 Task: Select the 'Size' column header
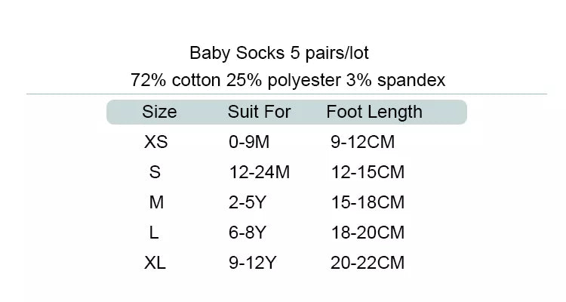(159, 112)
